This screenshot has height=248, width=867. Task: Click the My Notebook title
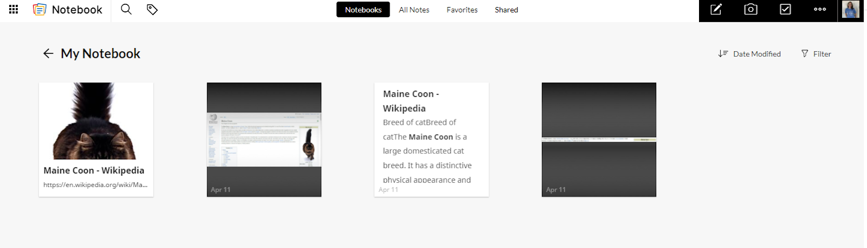tap(100, 53)
